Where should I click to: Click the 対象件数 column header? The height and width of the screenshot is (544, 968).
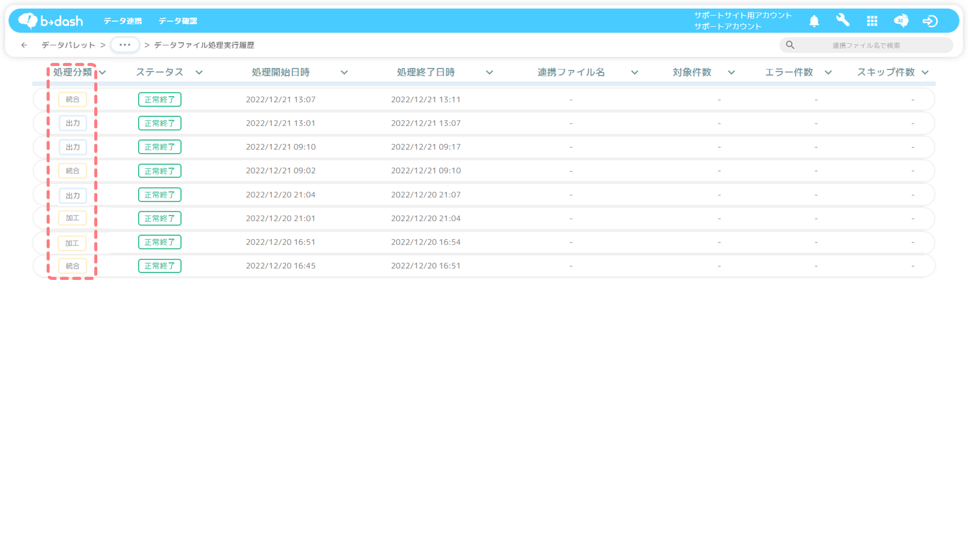pyautogui.click(x=692, y=72)
